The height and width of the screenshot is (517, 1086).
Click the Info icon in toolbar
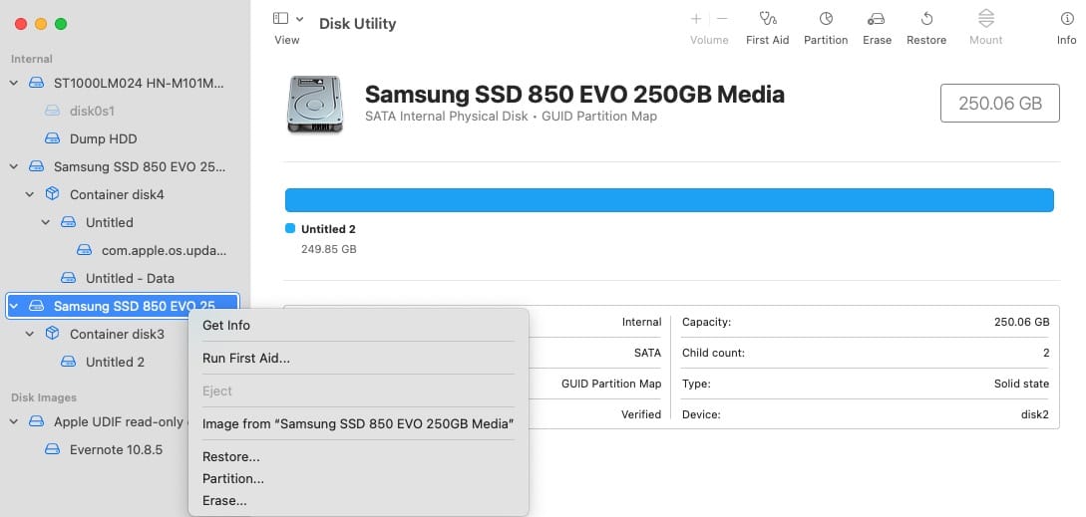[x=1067, y=19]
